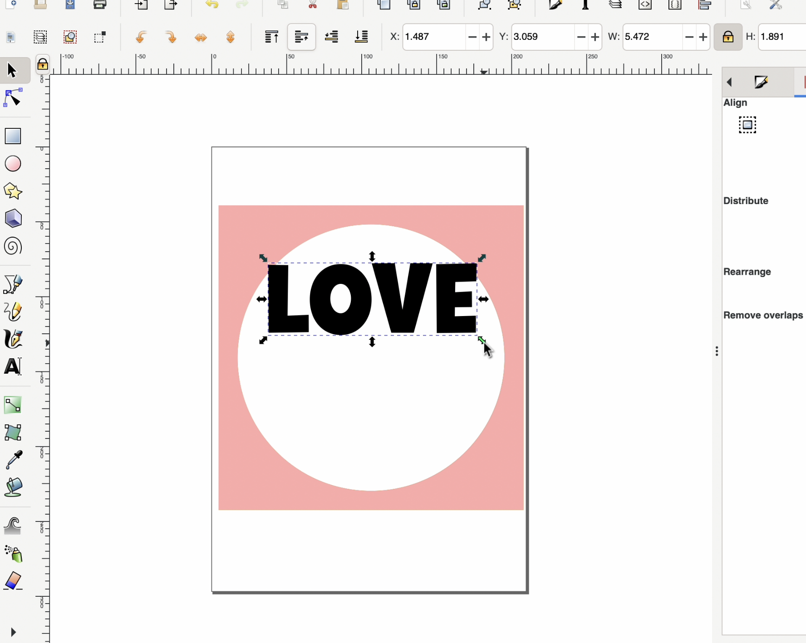Click the Rearrange section heading

point(747,272)
